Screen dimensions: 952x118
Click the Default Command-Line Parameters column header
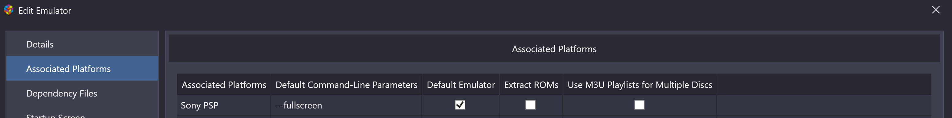346,85
